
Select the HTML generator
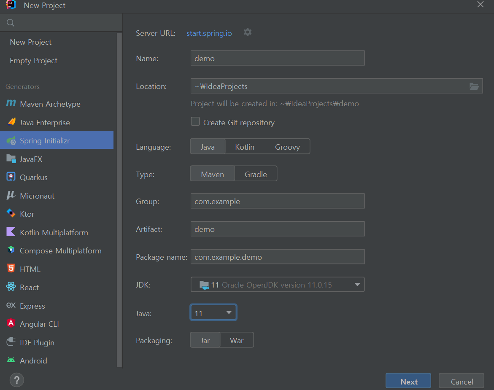point(57,269)
